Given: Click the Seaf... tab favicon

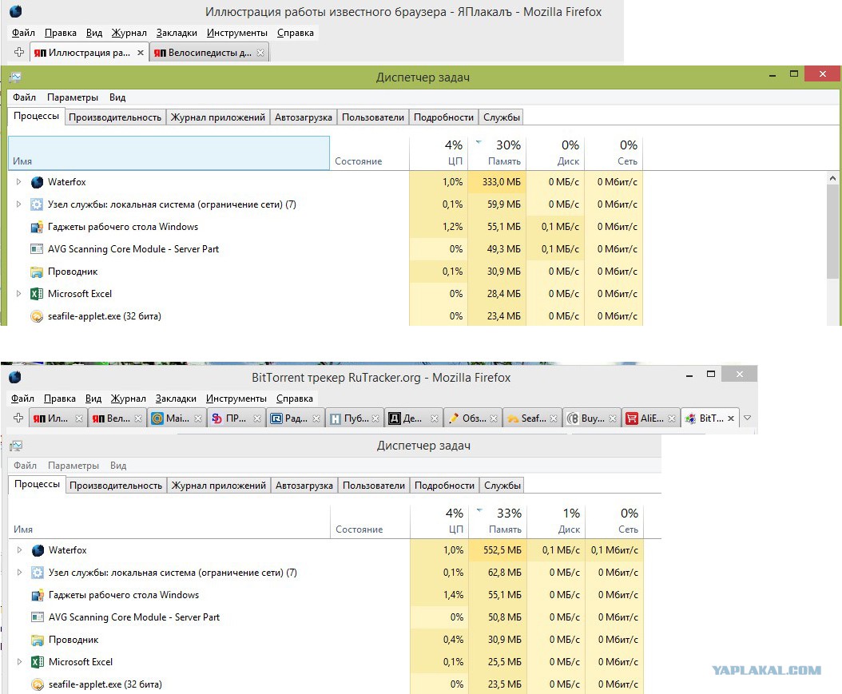Looking at the screenshot, I should (513, 418).
